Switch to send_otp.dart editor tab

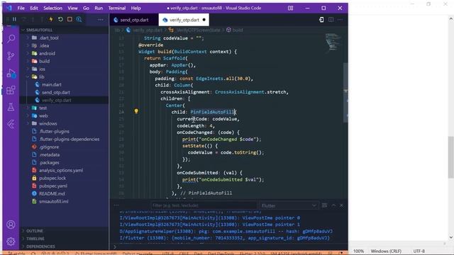(x=134, y=20)
